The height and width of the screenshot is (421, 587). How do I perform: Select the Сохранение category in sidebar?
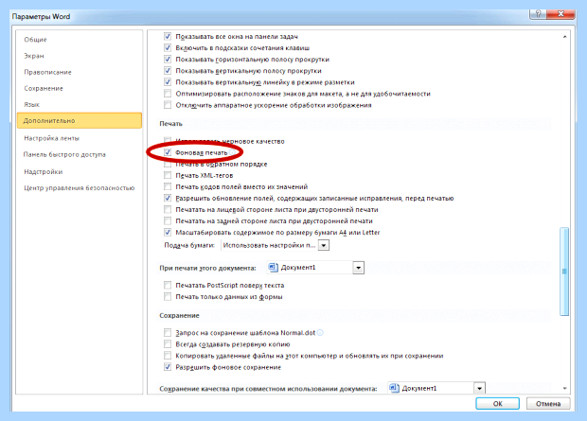point(44,89)
